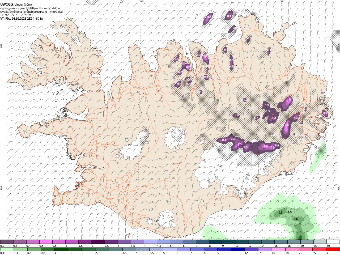Click the 3.5 grey-blue swatch in the bottom legend row
This screenshot has width=340, height=255.
pos(129,249)
